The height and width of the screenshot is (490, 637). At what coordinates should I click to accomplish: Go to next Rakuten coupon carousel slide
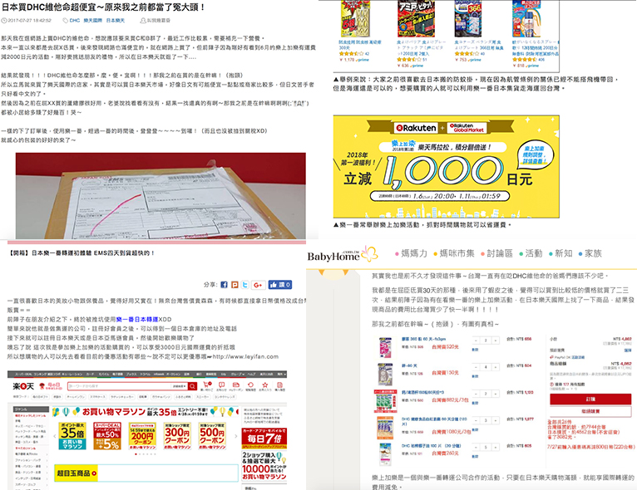(x=236, y=436)
